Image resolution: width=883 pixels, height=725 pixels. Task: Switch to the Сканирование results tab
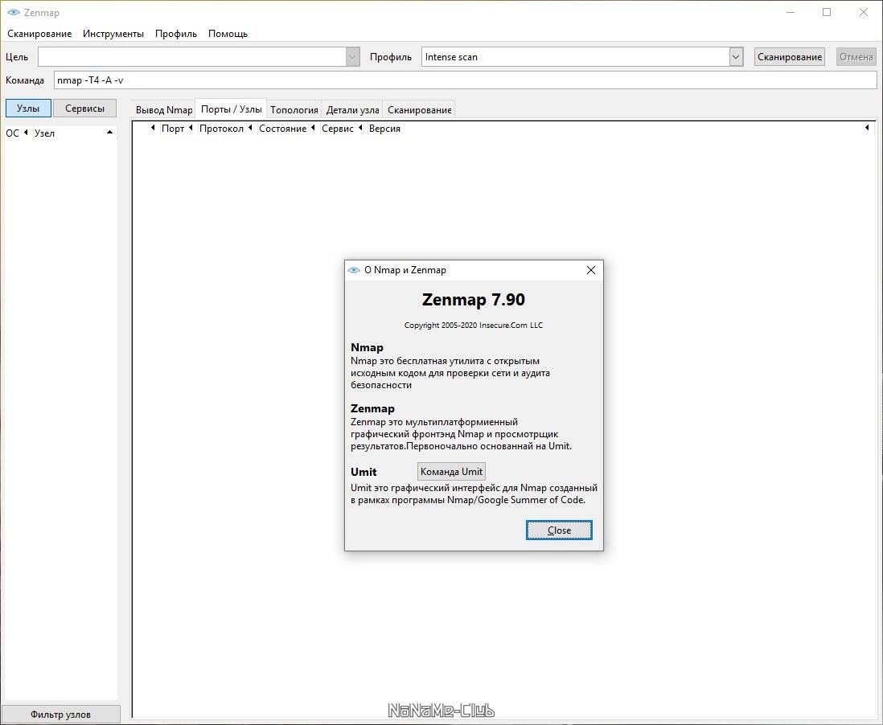420,110
